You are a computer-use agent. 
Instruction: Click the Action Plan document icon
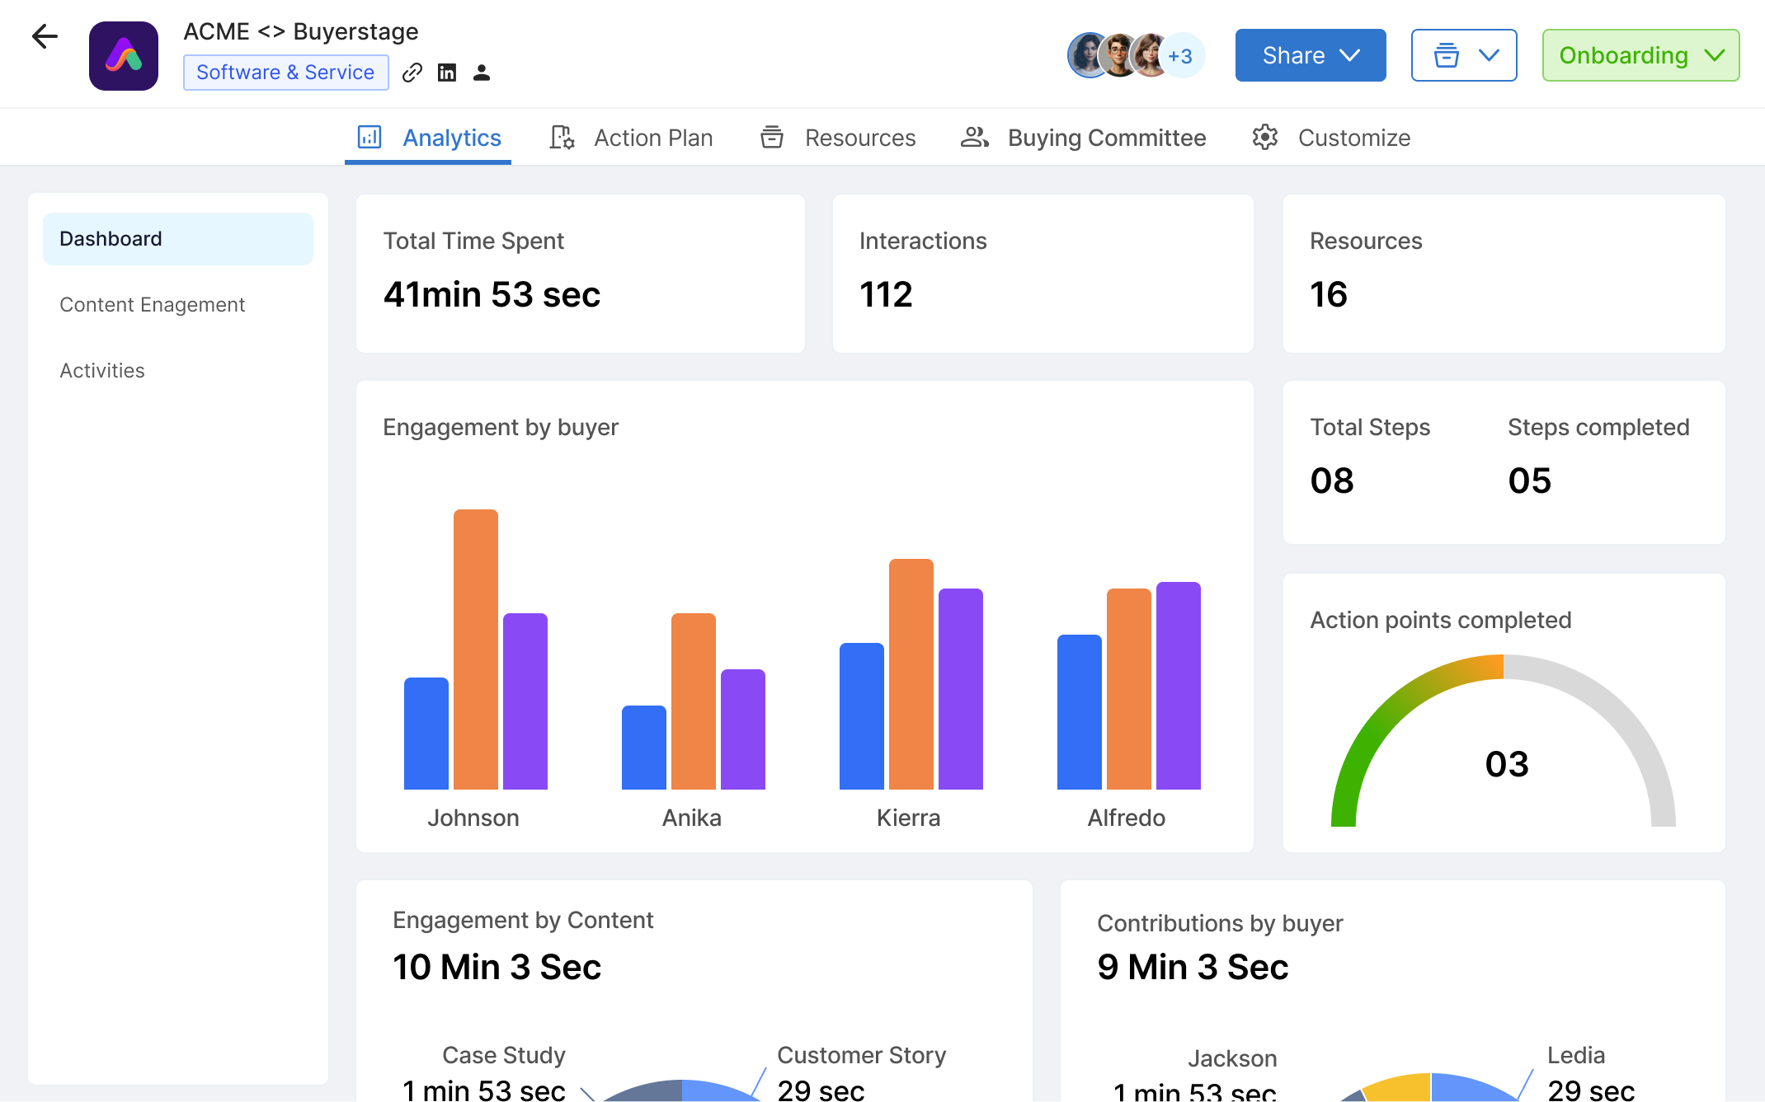click(561, 137)
